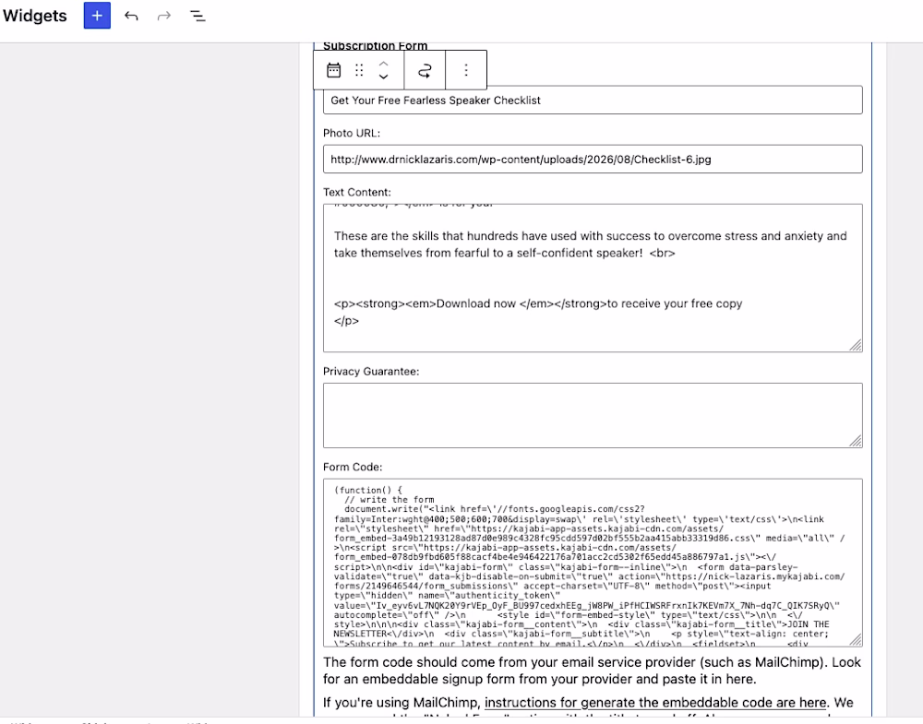Click the Privacy Guarantee label

[x=371, y=372]
